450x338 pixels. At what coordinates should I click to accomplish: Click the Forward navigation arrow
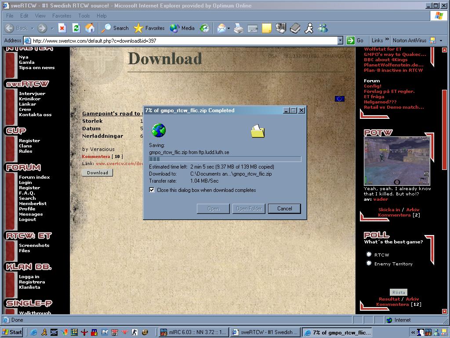[42, 28]
